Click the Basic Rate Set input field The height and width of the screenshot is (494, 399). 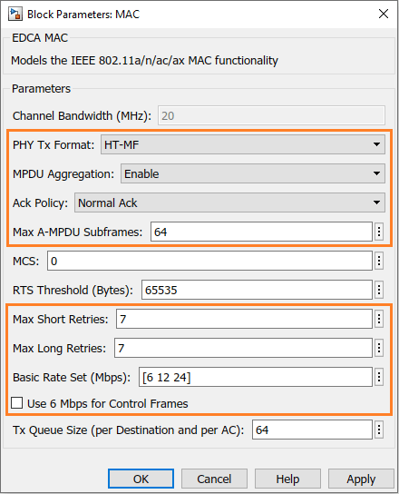[x=256, y=377]
